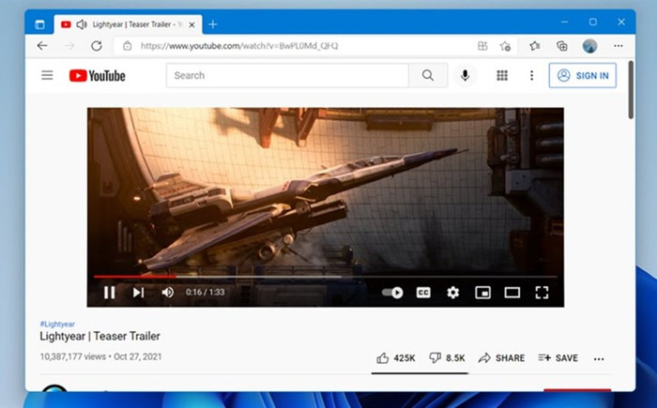The height and width of the screenshot is (408, 657).
Task: Switch to theater mode
Action: (512, 293)
